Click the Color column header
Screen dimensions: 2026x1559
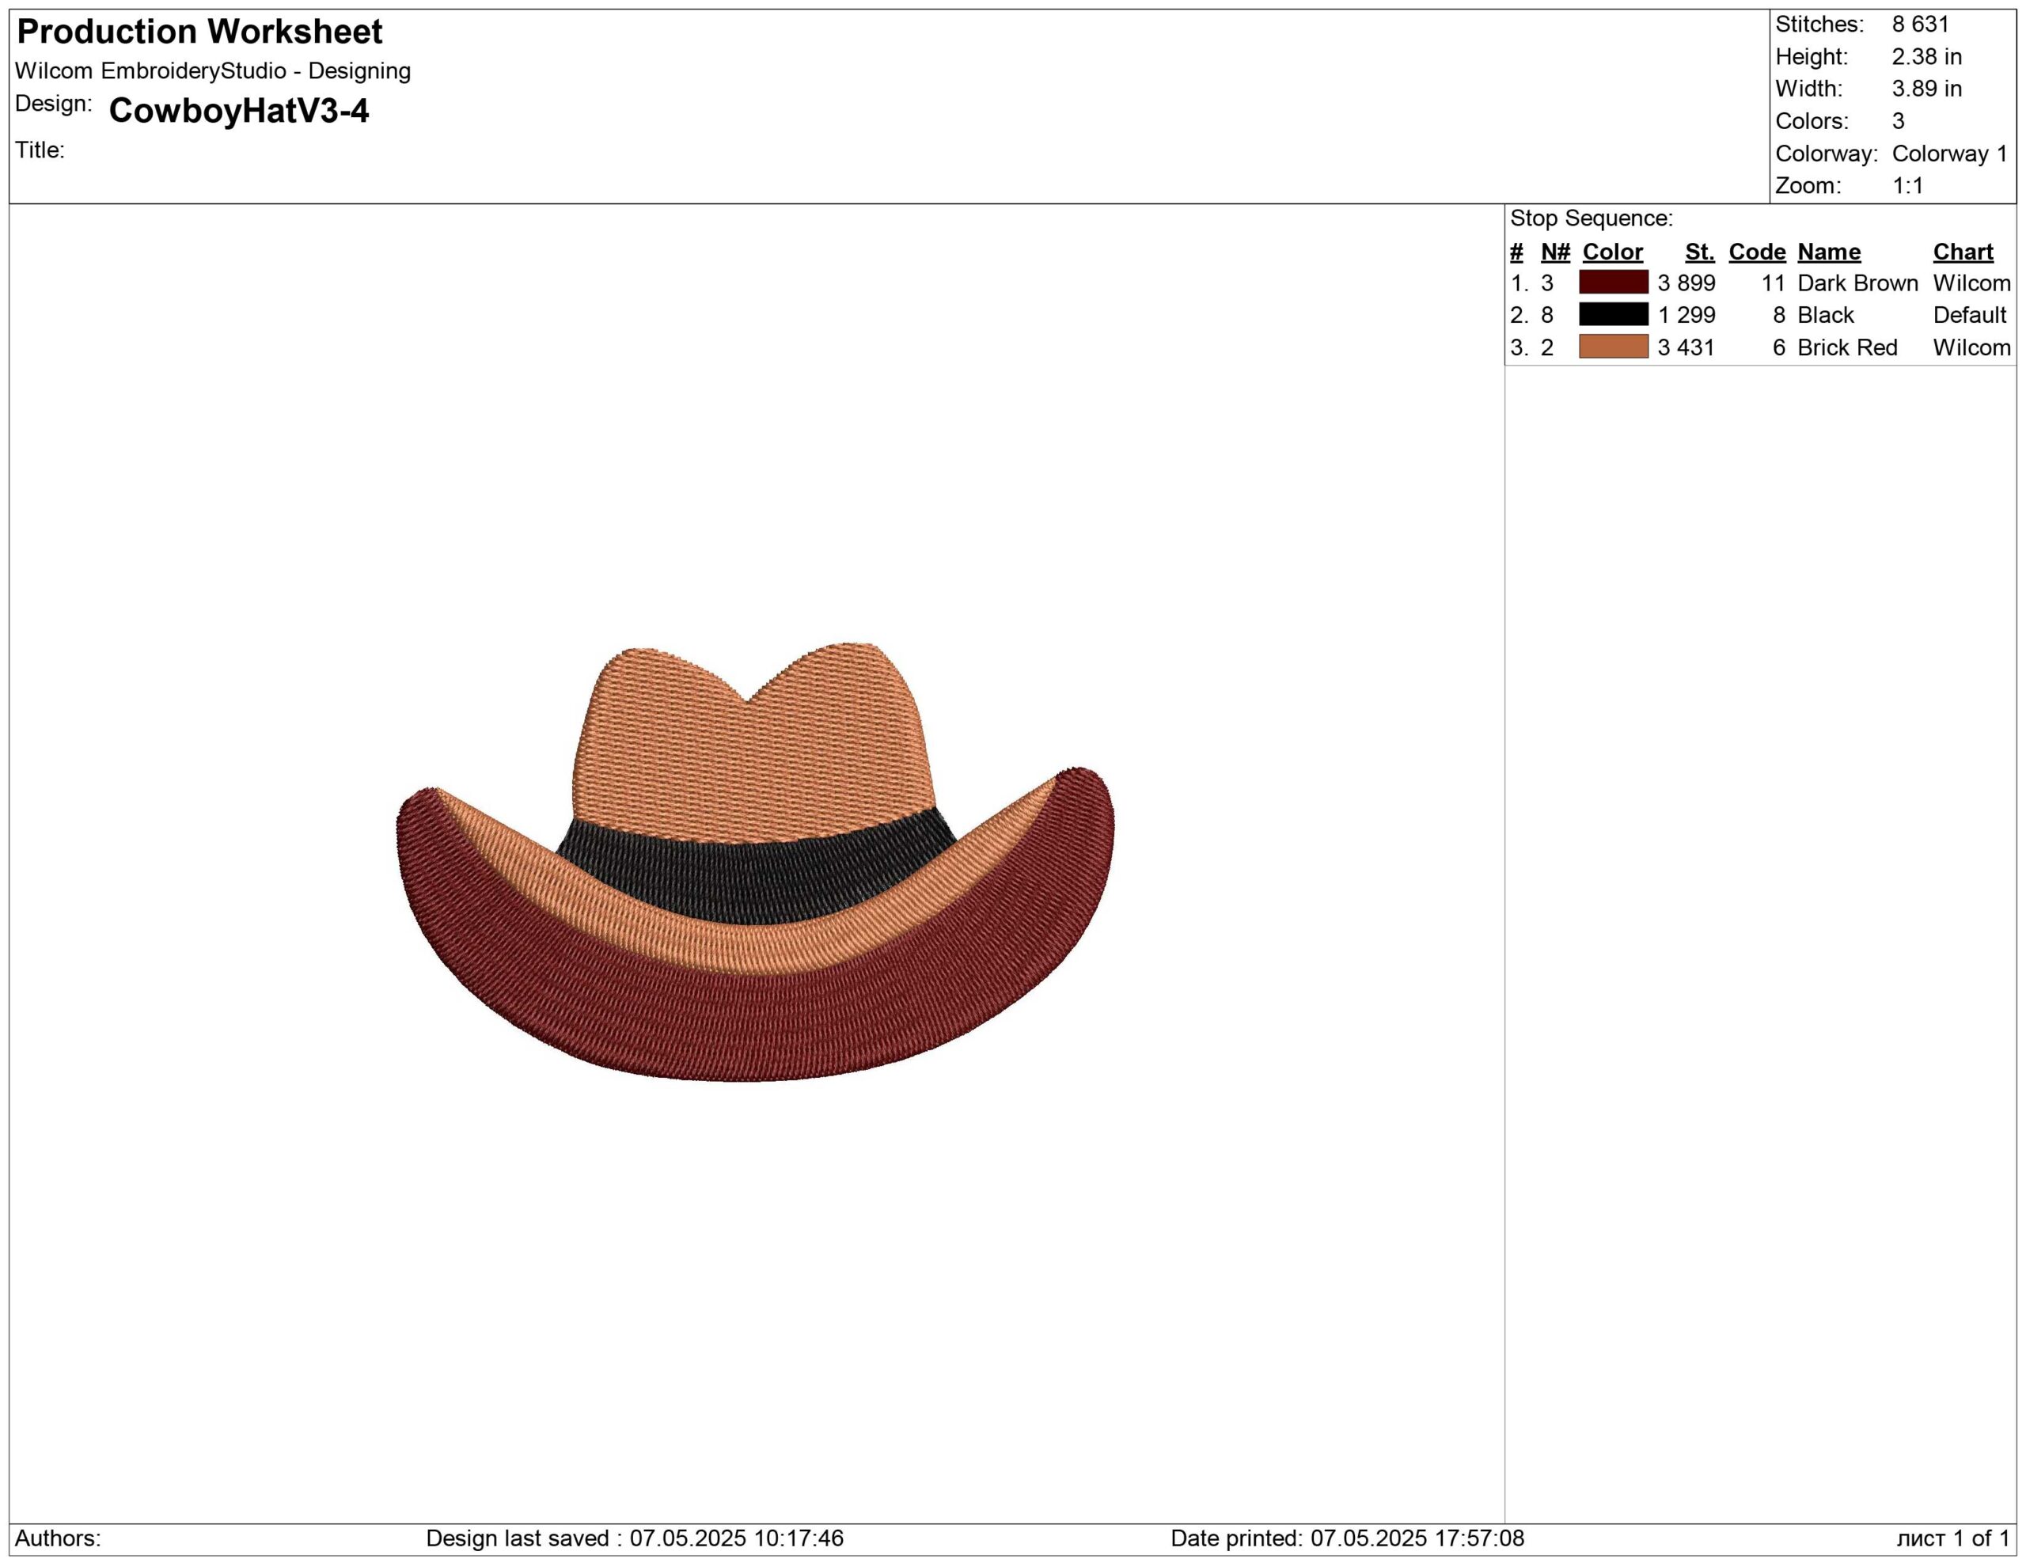coord(1612,252)
